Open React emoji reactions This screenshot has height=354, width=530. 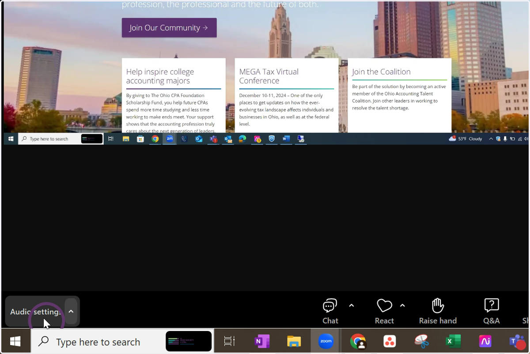pyautogui.click(x=384, y=311)
